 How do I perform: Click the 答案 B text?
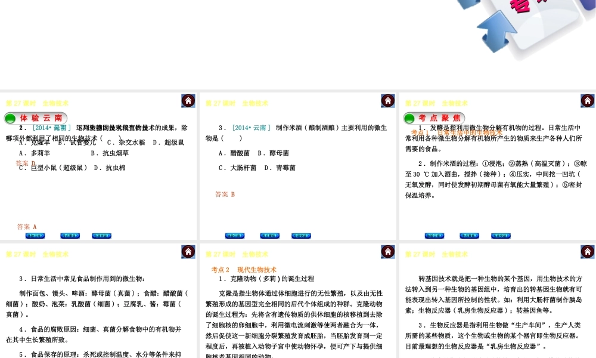click(x=225, y=195)
